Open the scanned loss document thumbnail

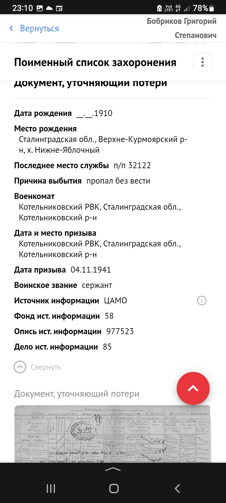pos(112,434)
